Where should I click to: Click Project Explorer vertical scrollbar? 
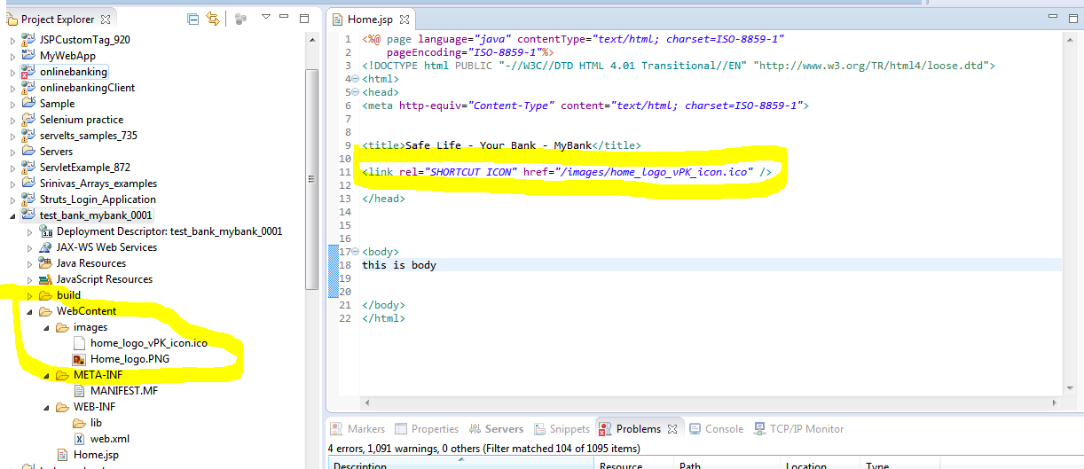(311, 177)
